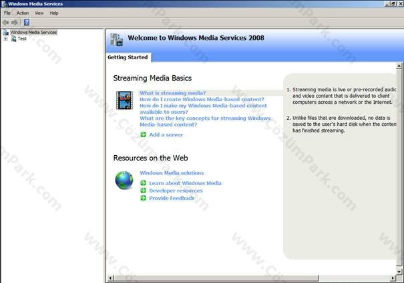
Task: Open the Help menu
Action: point(54,13)
